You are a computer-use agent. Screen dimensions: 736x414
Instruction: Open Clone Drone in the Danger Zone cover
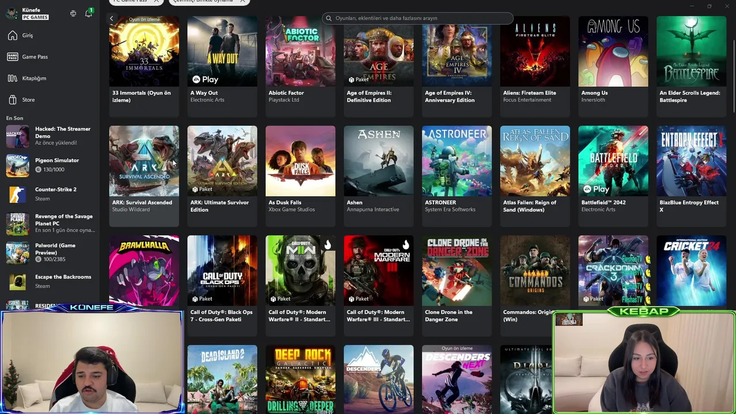tap(457, 271)
